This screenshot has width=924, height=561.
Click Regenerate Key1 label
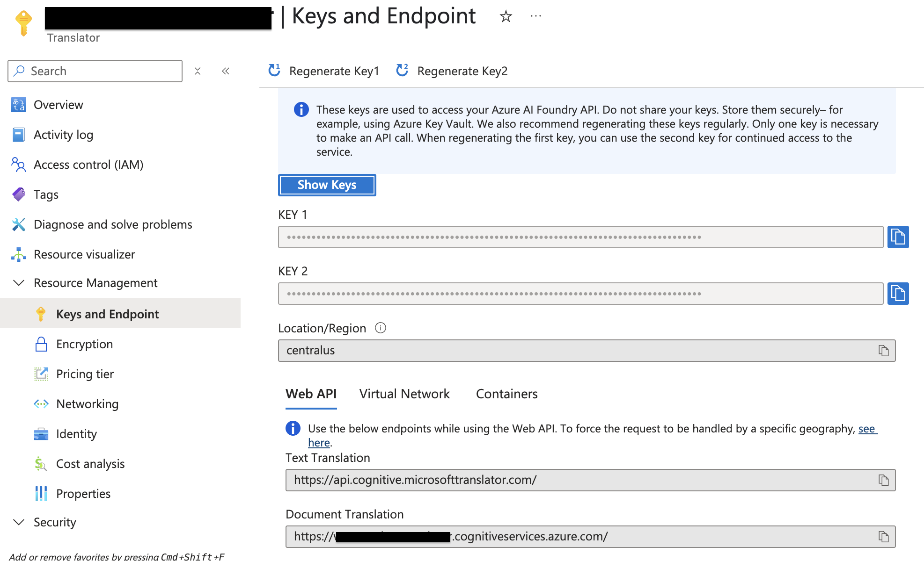click(334, 71)
